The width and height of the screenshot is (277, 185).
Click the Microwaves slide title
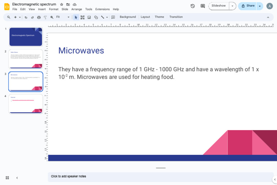pos(81,51)
